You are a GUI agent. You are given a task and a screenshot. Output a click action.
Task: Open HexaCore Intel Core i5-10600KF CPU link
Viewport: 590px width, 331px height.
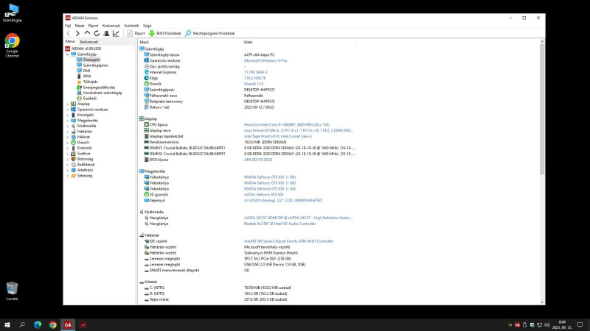point(287,124)
